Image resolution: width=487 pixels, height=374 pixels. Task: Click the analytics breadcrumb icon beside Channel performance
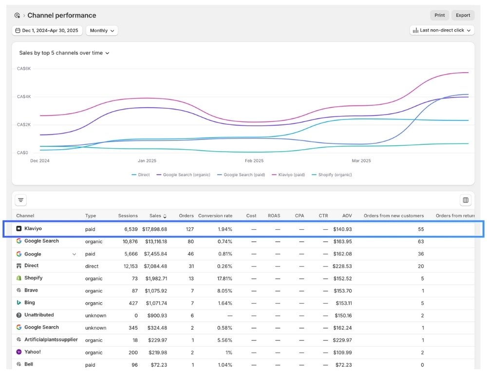pyautogui.click(x=17, y=15)
